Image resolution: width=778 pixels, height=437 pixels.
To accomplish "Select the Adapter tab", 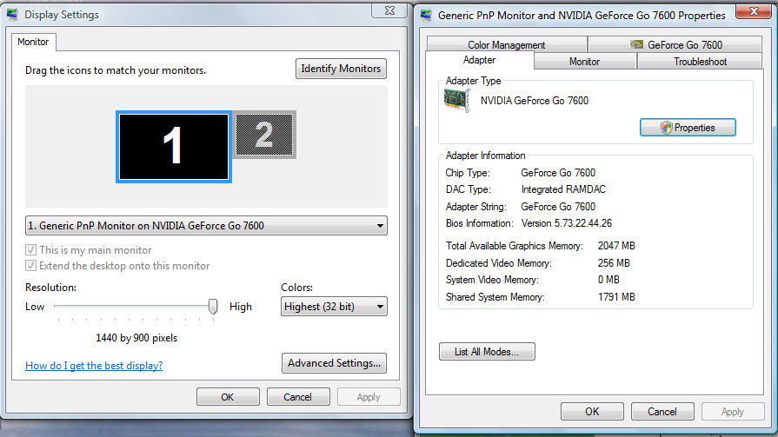I will 479,60.
